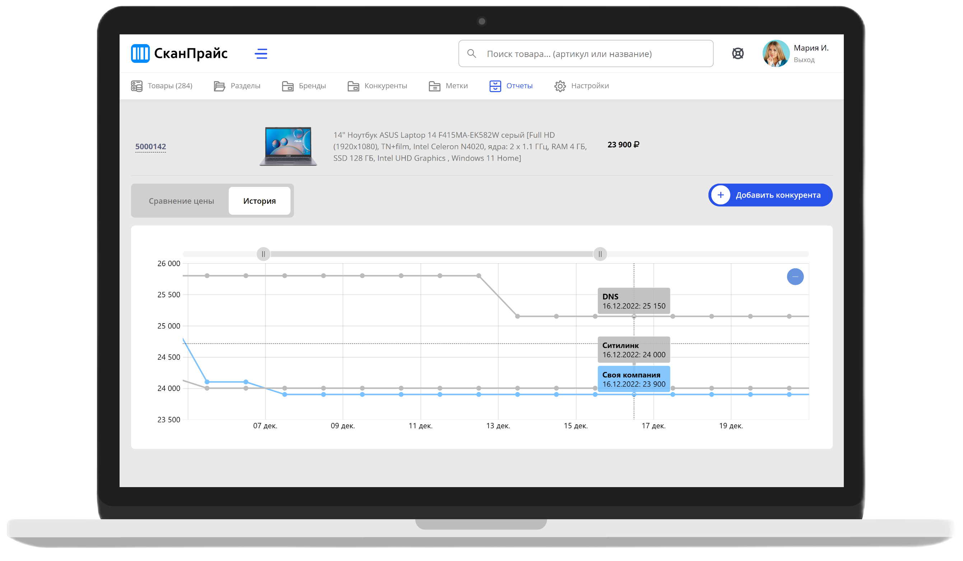Click the Добавить конкурента button
This screenshot has height=561, width=963.
(x=770, y=195)
